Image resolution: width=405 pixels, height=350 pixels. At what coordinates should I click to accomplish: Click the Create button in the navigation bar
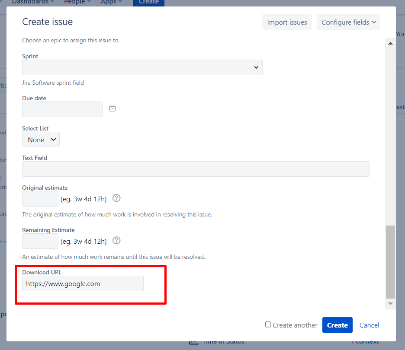click(148, 3)
